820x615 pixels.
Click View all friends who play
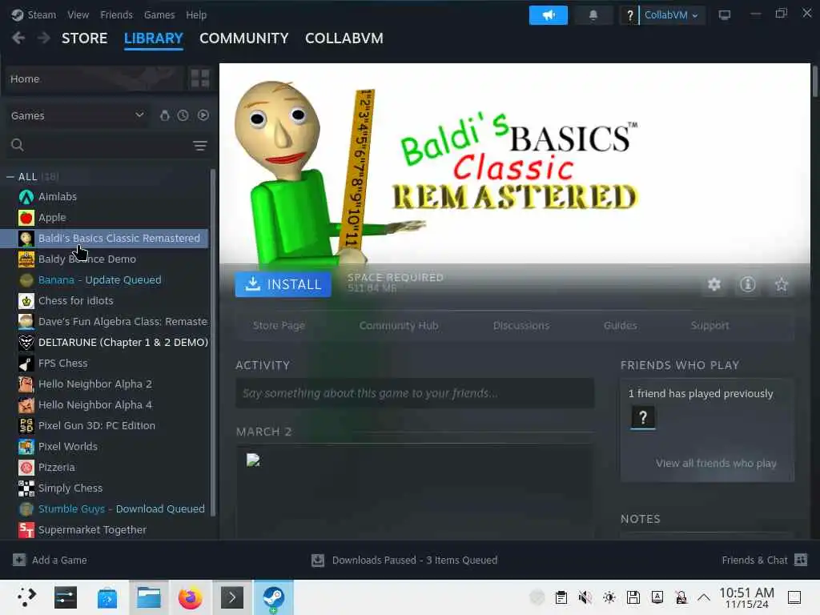pyautogui.click(x=716, y=464)
